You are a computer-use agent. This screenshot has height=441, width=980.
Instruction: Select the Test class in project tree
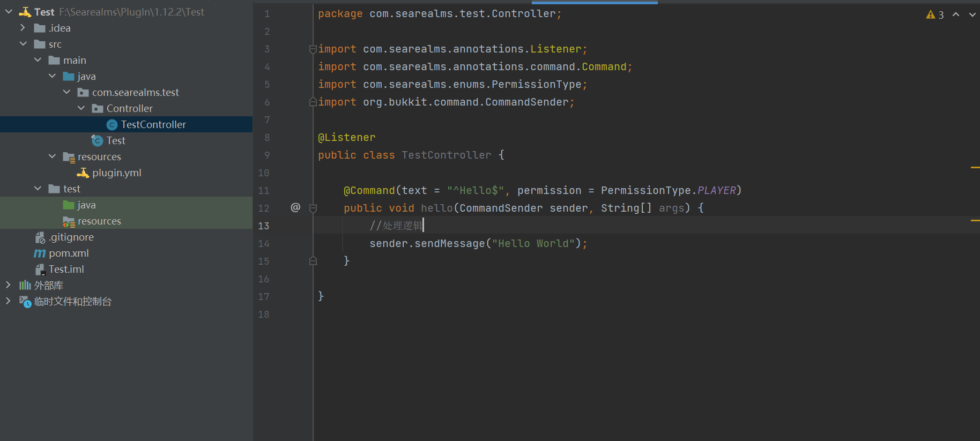pos(115,141)
